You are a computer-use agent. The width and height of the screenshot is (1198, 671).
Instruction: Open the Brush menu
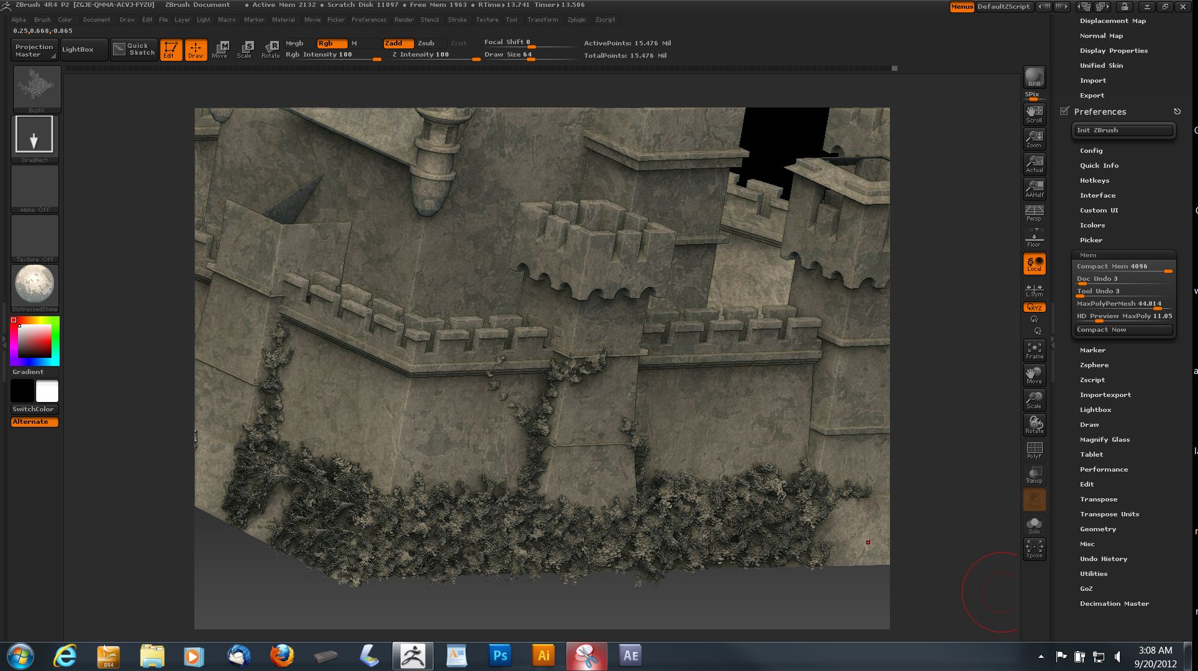42,20
